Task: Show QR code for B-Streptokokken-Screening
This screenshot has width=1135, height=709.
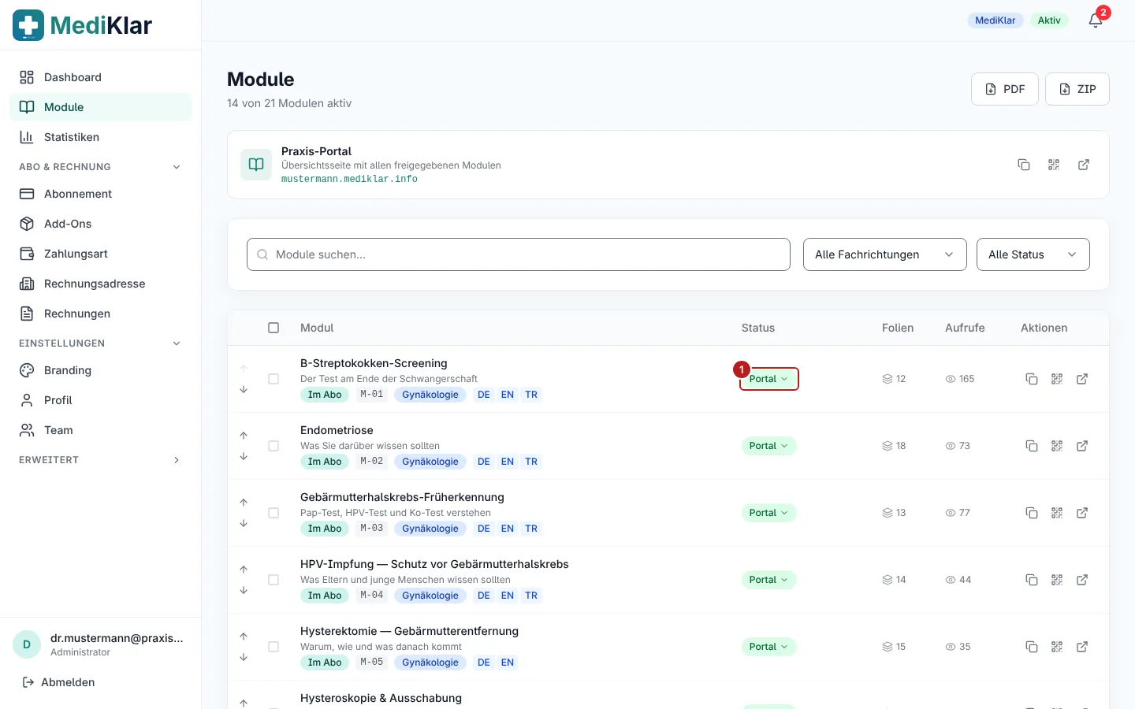Action: coord(1057,379)
